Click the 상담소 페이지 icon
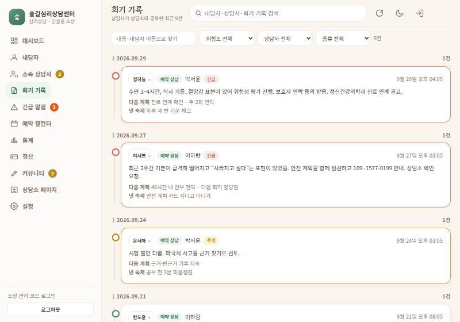The image size is (460, 322). pos(14,190)
